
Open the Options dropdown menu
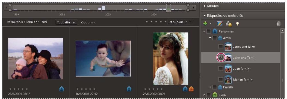pos(88,22)
